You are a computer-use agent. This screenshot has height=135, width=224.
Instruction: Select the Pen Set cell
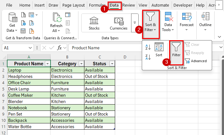(x=29, y=114)
